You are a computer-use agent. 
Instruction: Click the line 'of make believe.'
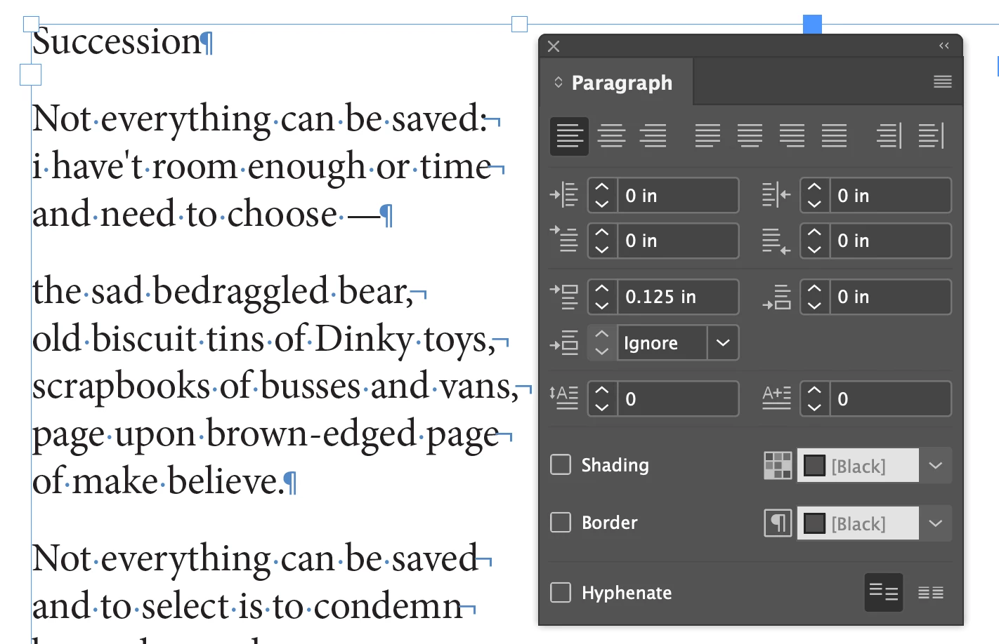(158, 481)
